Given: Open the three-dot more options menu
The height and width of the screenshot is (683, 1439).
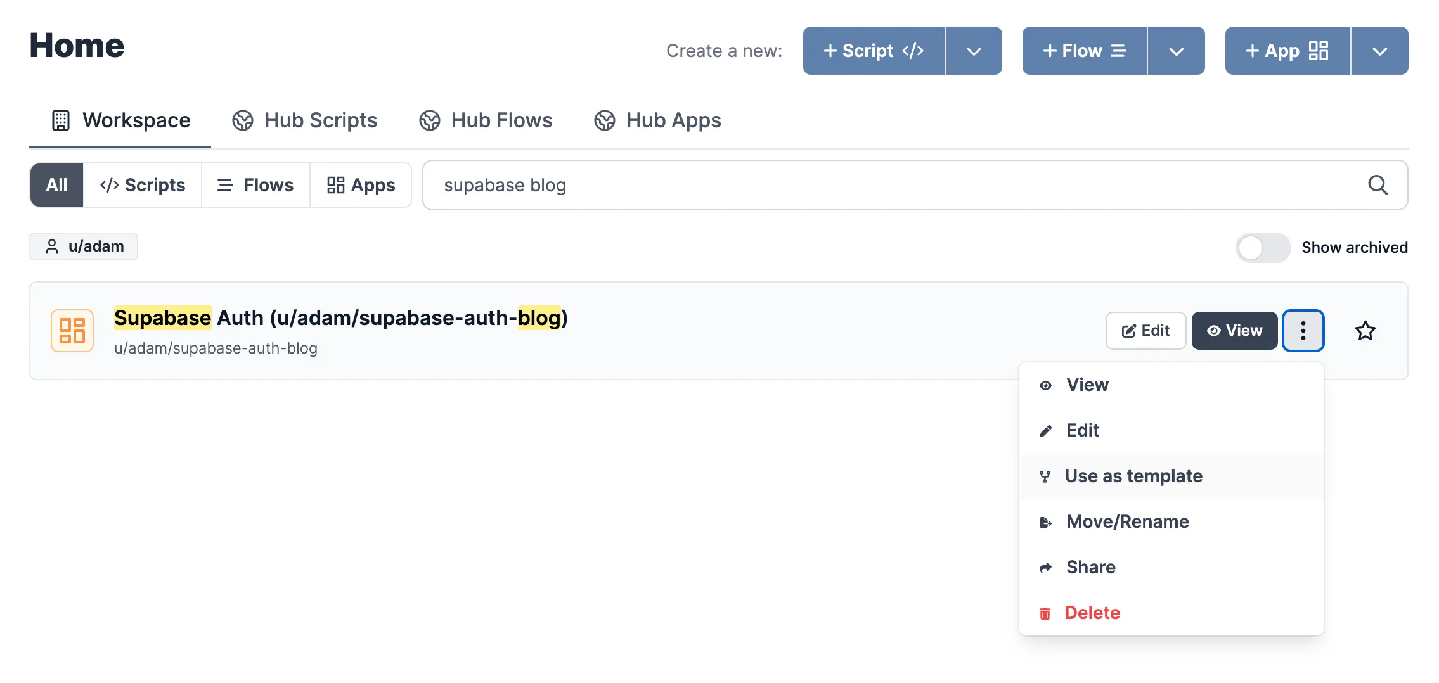Looking at the screenshot, I should click(x=1303, y=331).
